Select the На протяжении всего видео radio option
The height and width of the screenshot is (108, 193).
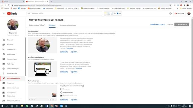click(x=61, y=96)
